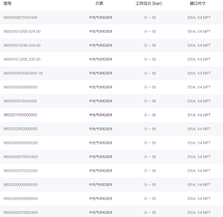
Task: Click the 接口尺寸 column header
Action: (x=197, y=4)
